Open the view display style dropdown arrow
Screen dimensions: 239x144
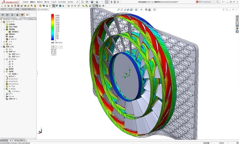[138, 10]
